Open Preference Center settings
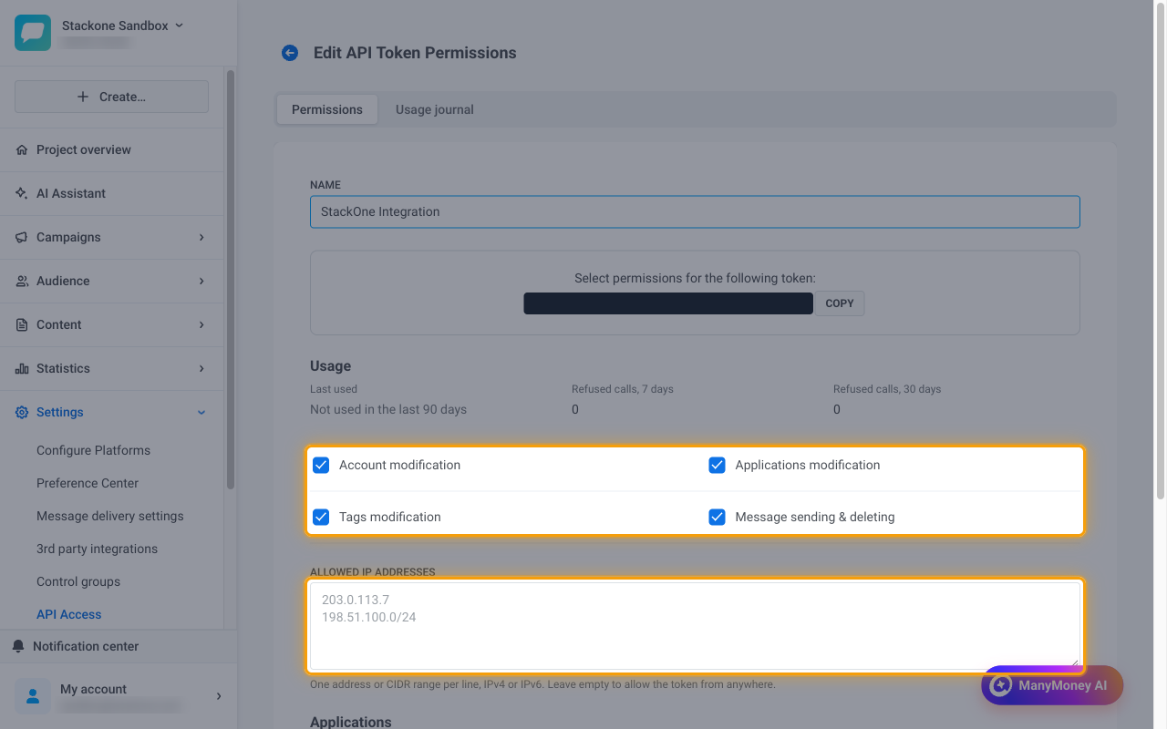 (88, 483)
